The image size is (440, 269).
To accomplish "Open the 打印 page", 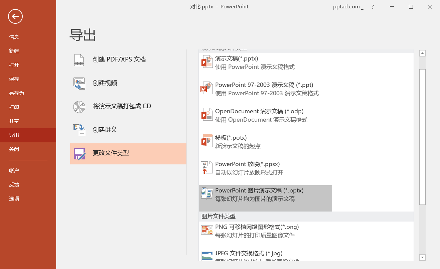I will pyautogui.click(x=28, y=107).
